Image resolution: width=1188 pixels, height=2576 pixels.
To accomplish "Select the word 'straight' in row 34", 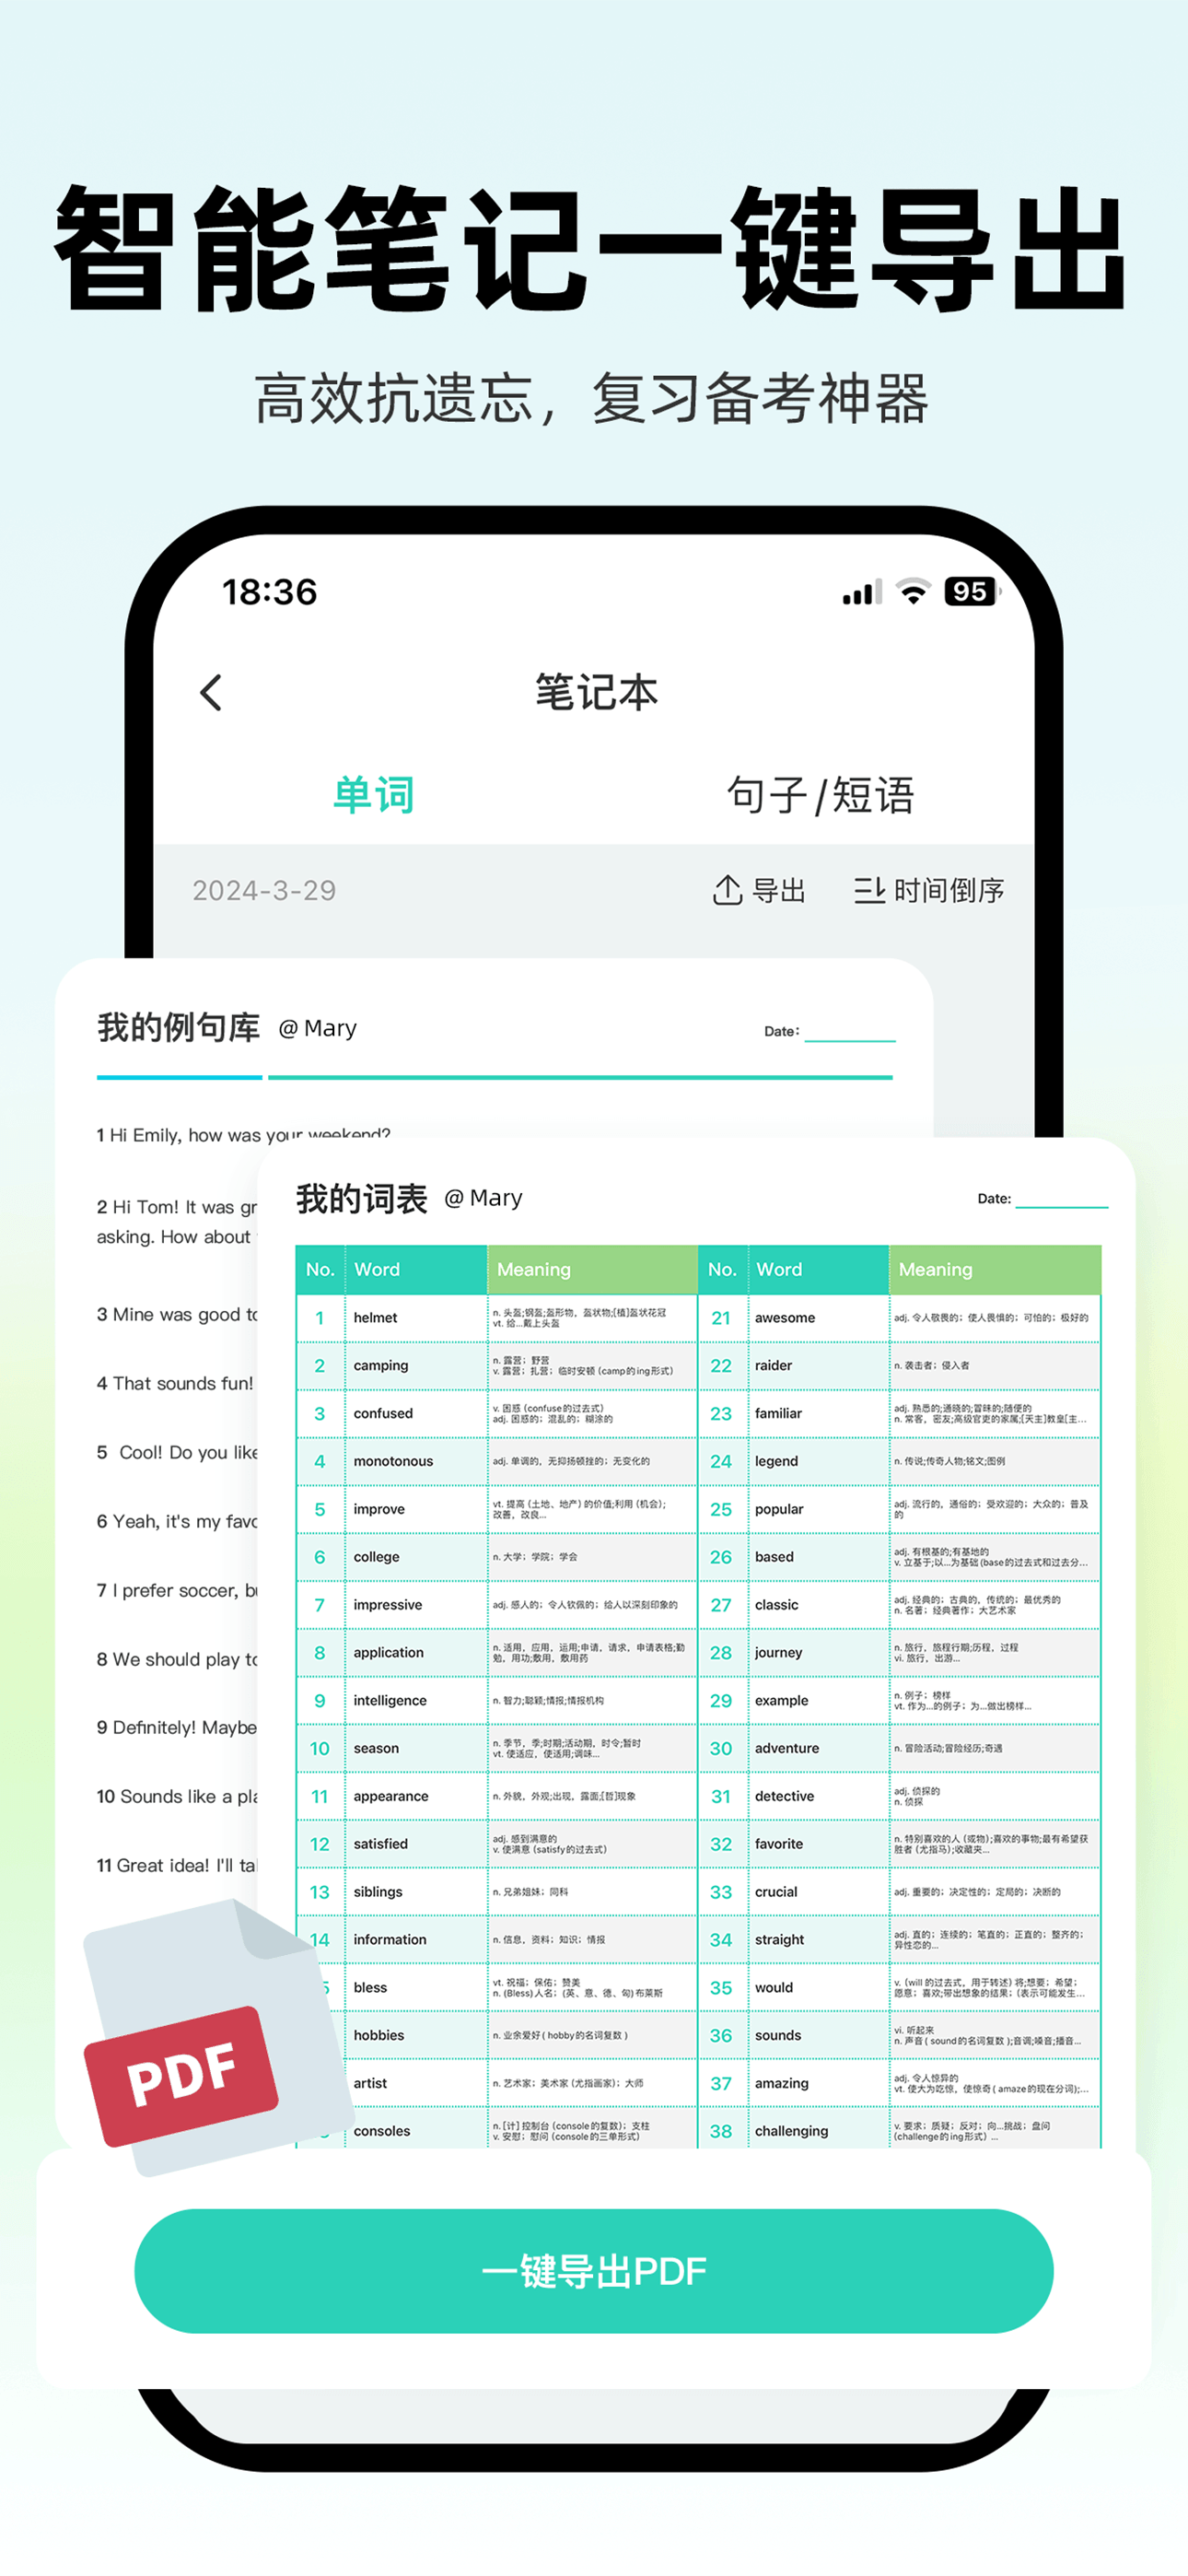I will click(779, 1939).
